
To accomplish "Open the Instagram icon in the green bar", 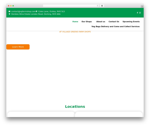I will coord(140,13).
